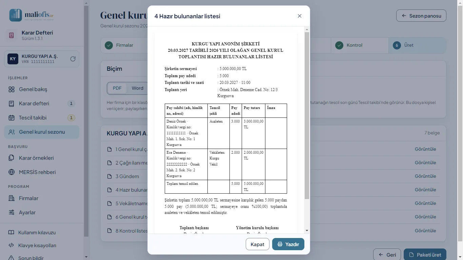Image resolution: width=463 pixels, height=260 pixels.
Task: Click the Klavye kısayolları code icon
Action: pyautogui.click(x=11, y=245)
